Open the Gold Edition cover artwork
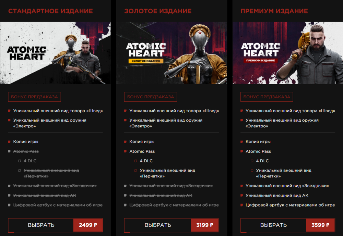The width and height of the screenshot is (343, 236). tap(171, 53)
